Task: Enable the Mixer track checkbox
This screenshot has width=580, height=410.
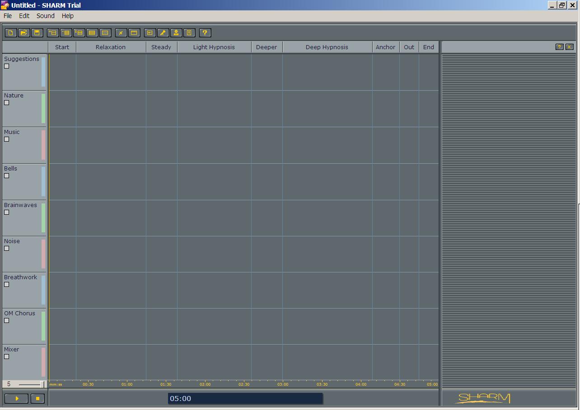Action: point(7,357)
